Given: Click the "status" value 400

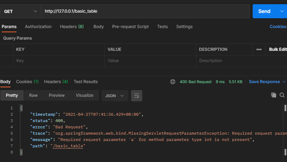Looking at the screenshot, I should point(59,121).
